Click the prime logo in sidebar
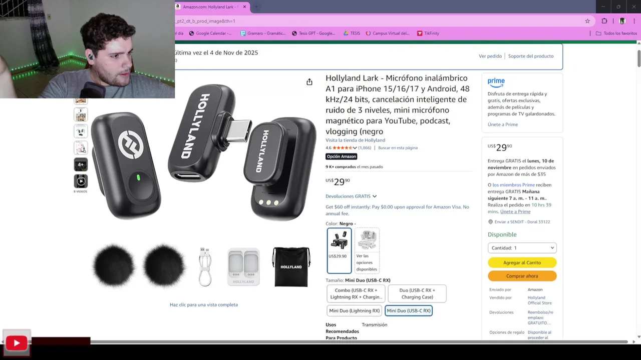The height and width of the screenshot is (360, 641). pyautogui.click(x=496, y=81)
